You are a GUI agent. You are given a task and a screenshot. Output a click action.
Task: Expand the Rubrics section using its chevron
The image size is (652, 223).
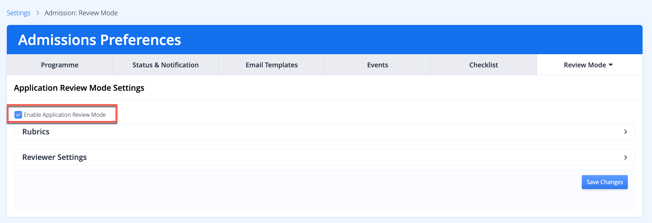pyautogui.click(x=625, y=131)
